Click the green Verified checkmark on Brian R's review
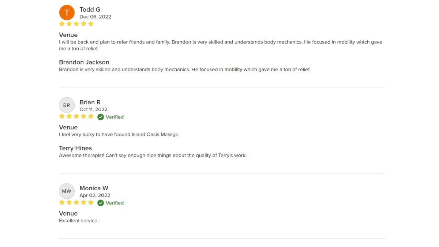The width and height of the screenshot is (439, 247). tap(101, 117)
